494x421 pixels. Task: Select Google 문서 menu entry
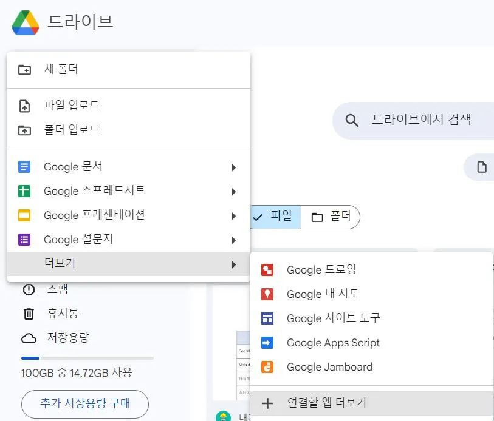click(129, 167)
